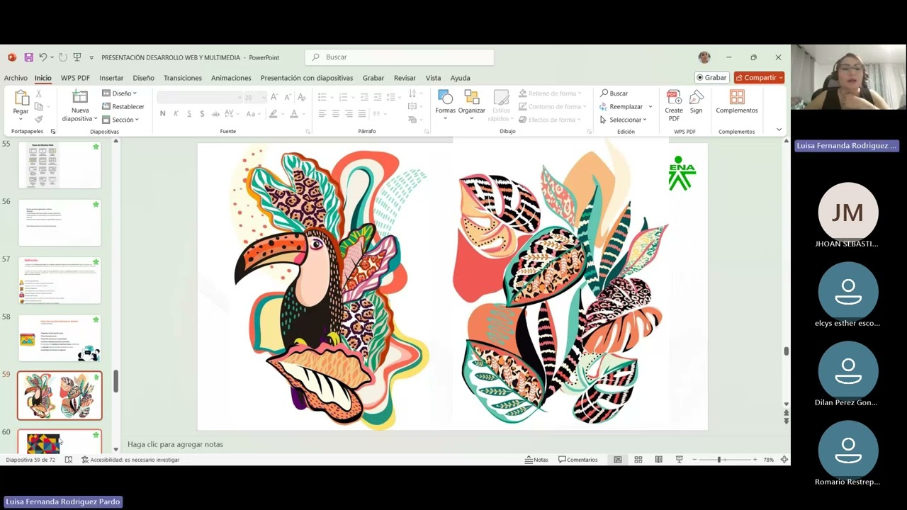Open the Estilos rápidos gallery

tap(501, 106)
